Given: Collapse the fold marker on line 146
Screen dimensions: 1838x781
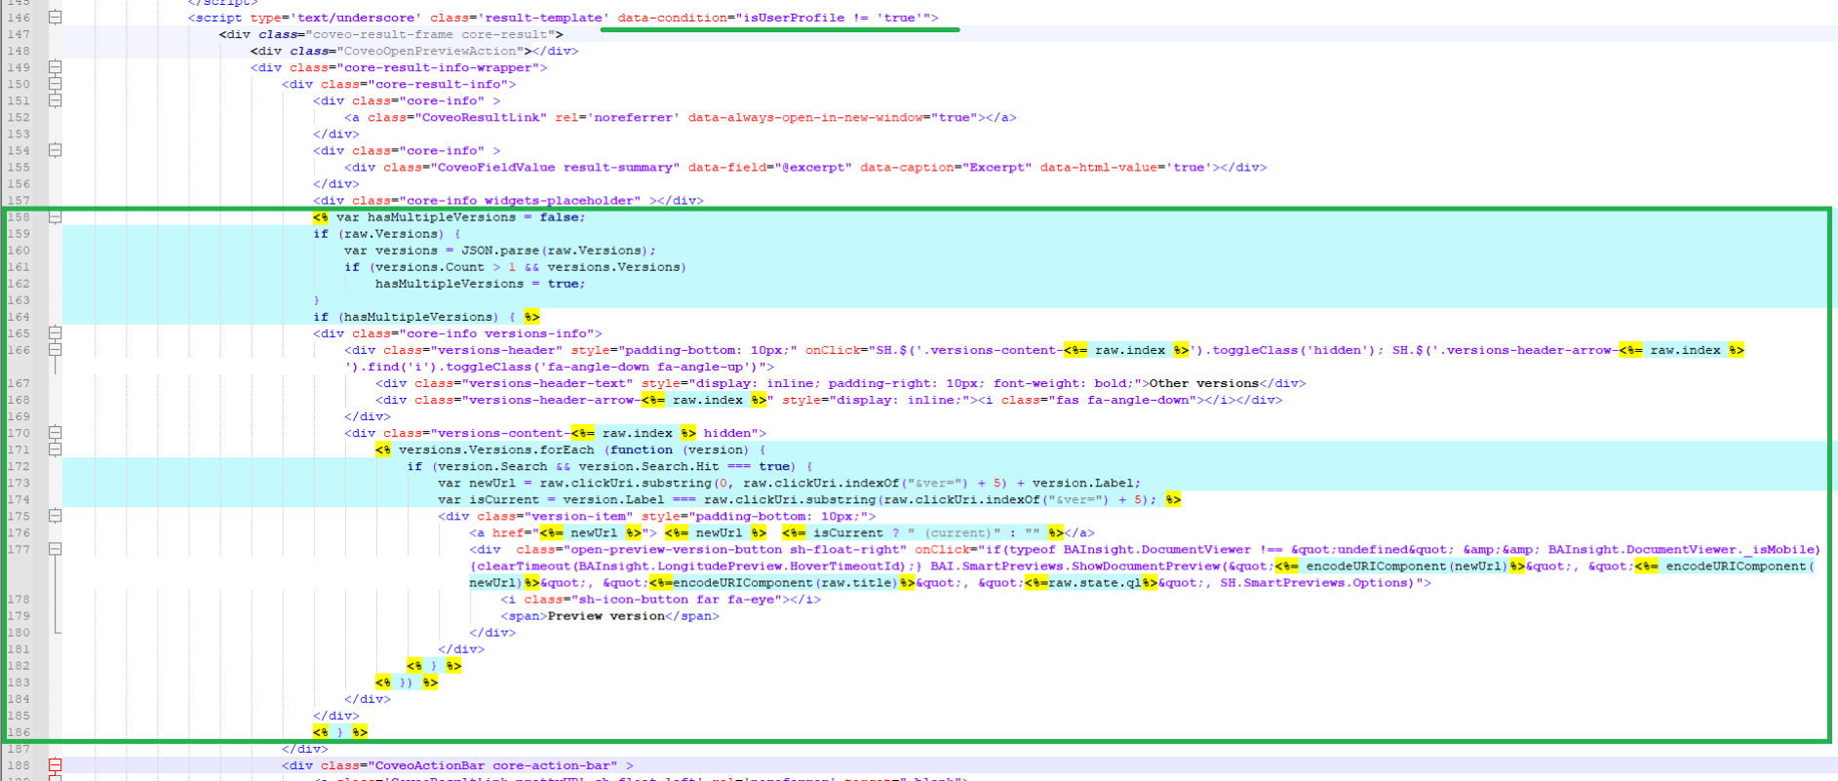Looking at the screenshot, I should pyautogui.click(x=55, y=18).
